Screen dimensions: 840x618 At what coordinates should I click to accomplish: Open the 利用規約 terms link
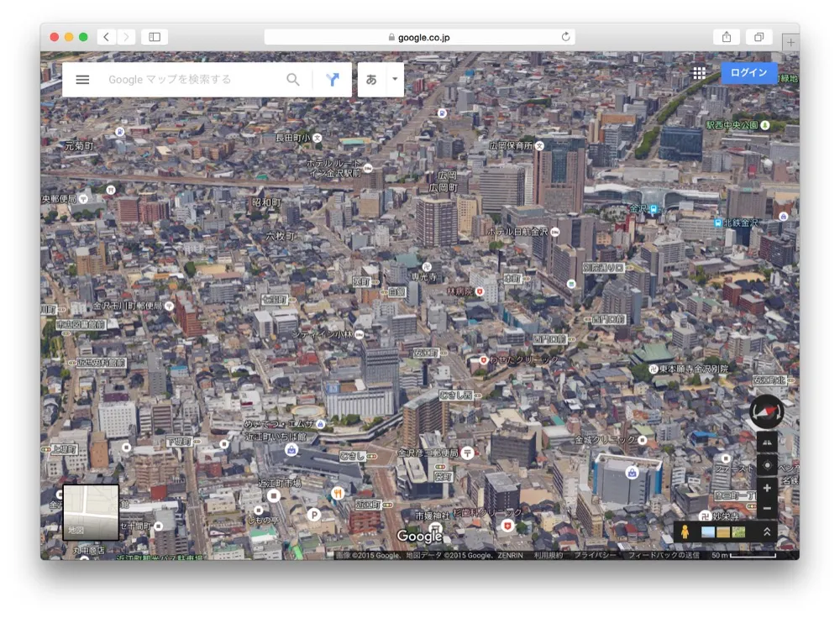pos(549,556)
